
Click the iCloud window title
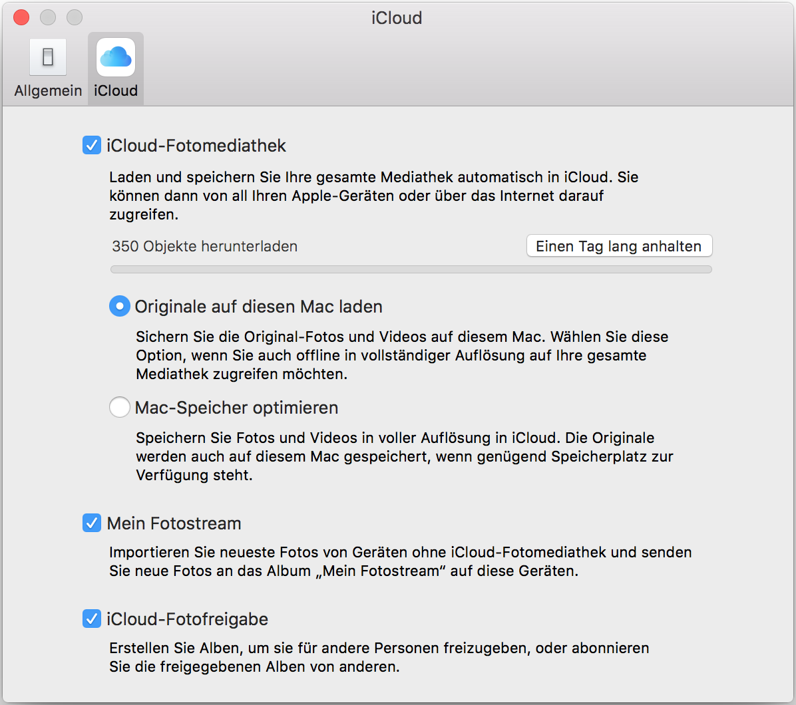(x=397, y=18)
